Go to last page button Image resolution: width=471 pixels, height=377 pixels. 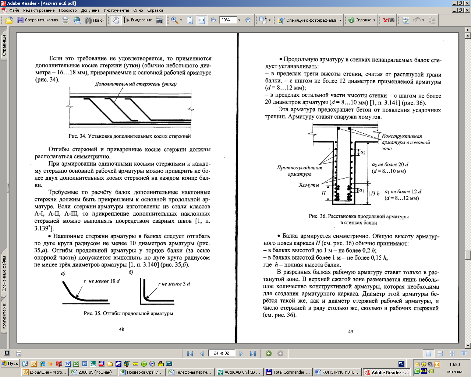253,353
